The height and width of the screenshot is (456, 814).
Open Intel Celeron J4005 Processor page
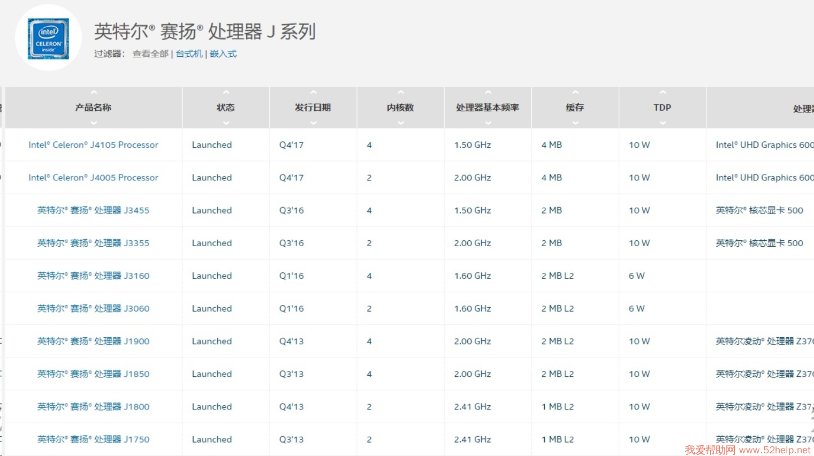click(93, 178)
